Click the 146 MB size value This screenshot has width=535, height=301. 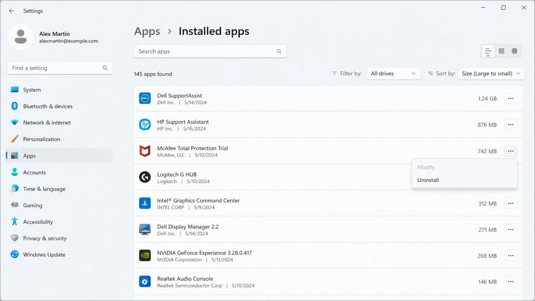click(487, 282)
